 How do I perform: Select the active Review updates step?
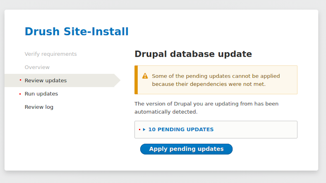(46, 81)
